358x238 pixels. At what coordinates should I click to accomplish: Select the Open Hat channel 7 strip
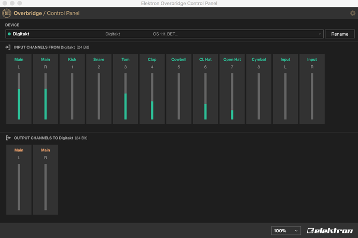(232, 89)
